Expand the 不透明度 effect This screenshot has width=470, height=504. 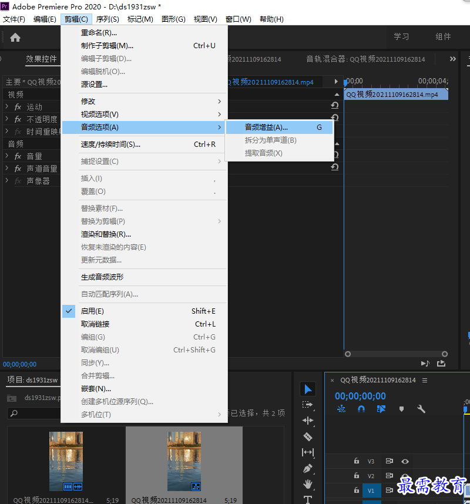click(x=6, y=119)
